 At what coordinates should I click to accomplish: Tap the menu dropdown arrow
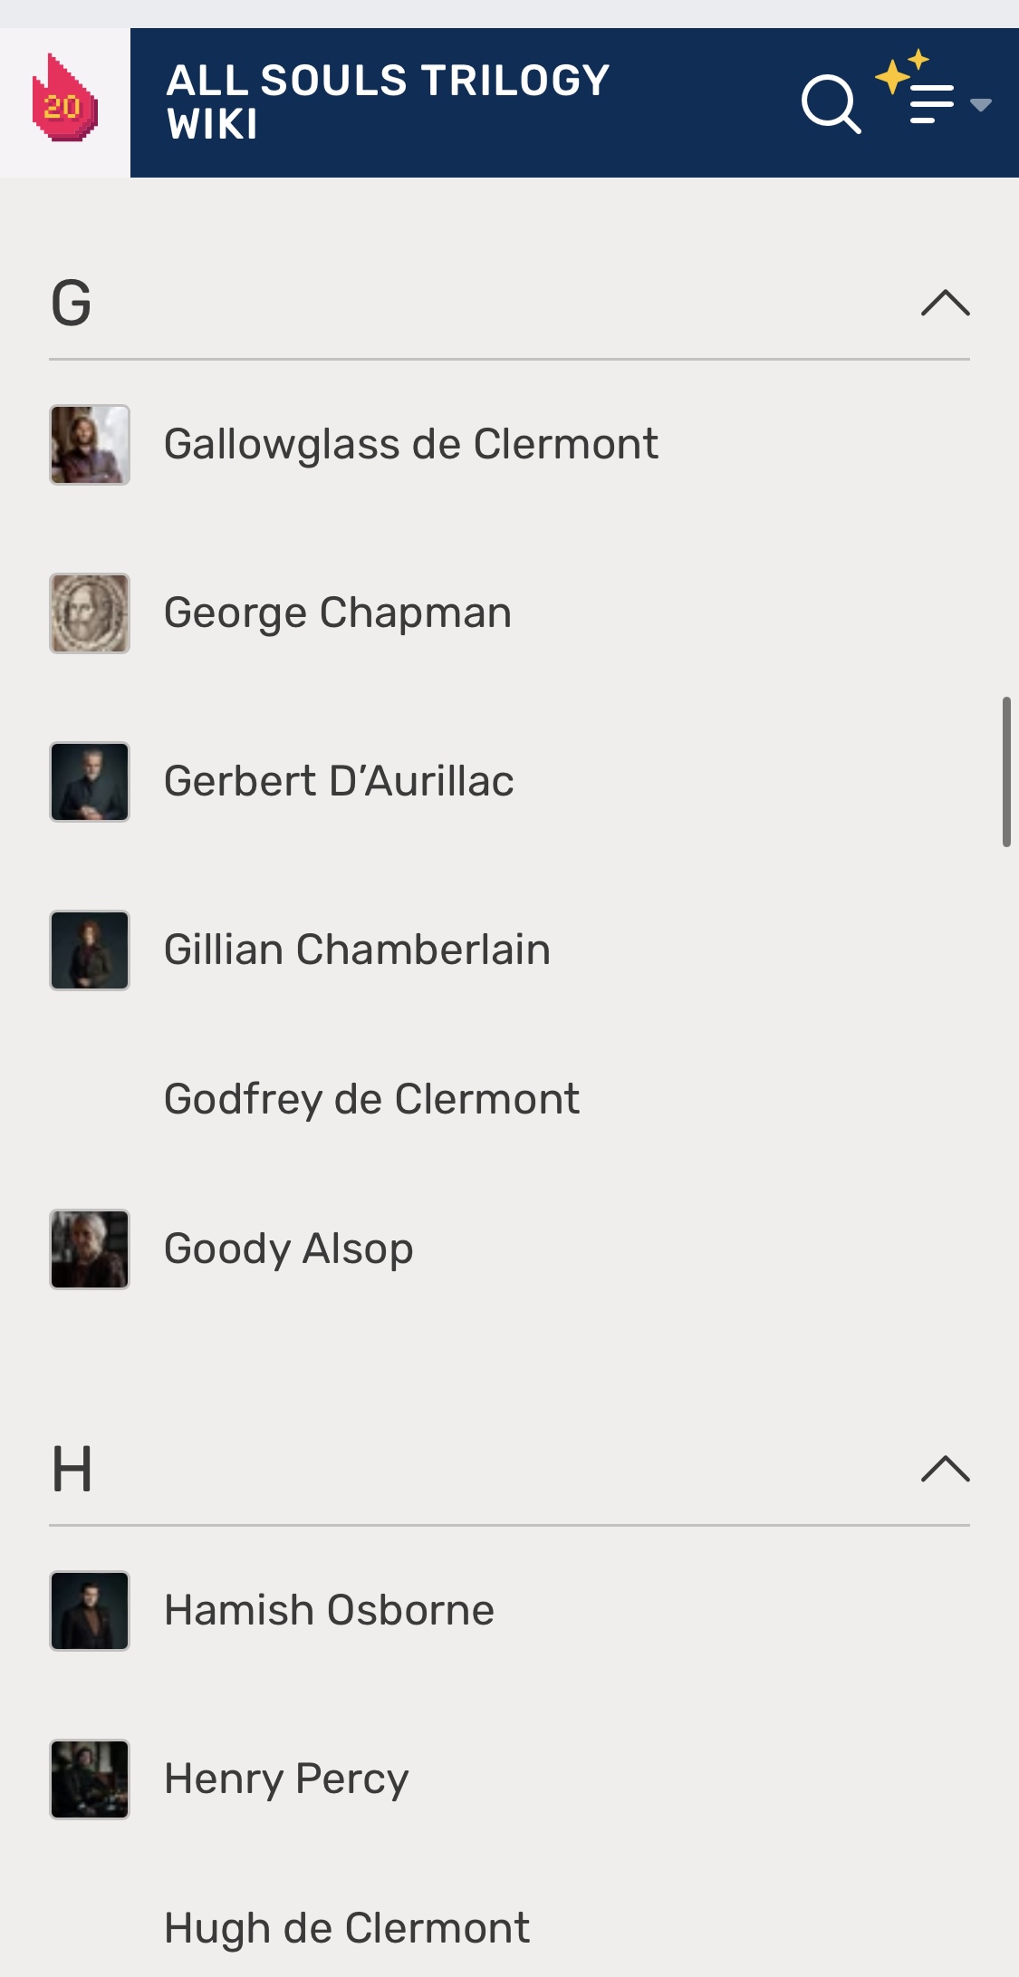click(981, 105)
